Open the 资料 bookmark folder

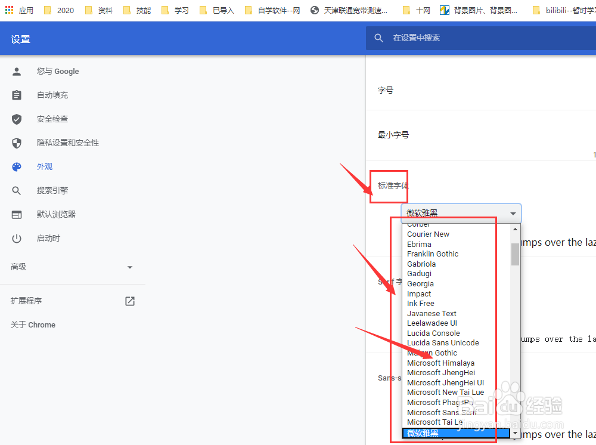[x=99, y=10]
